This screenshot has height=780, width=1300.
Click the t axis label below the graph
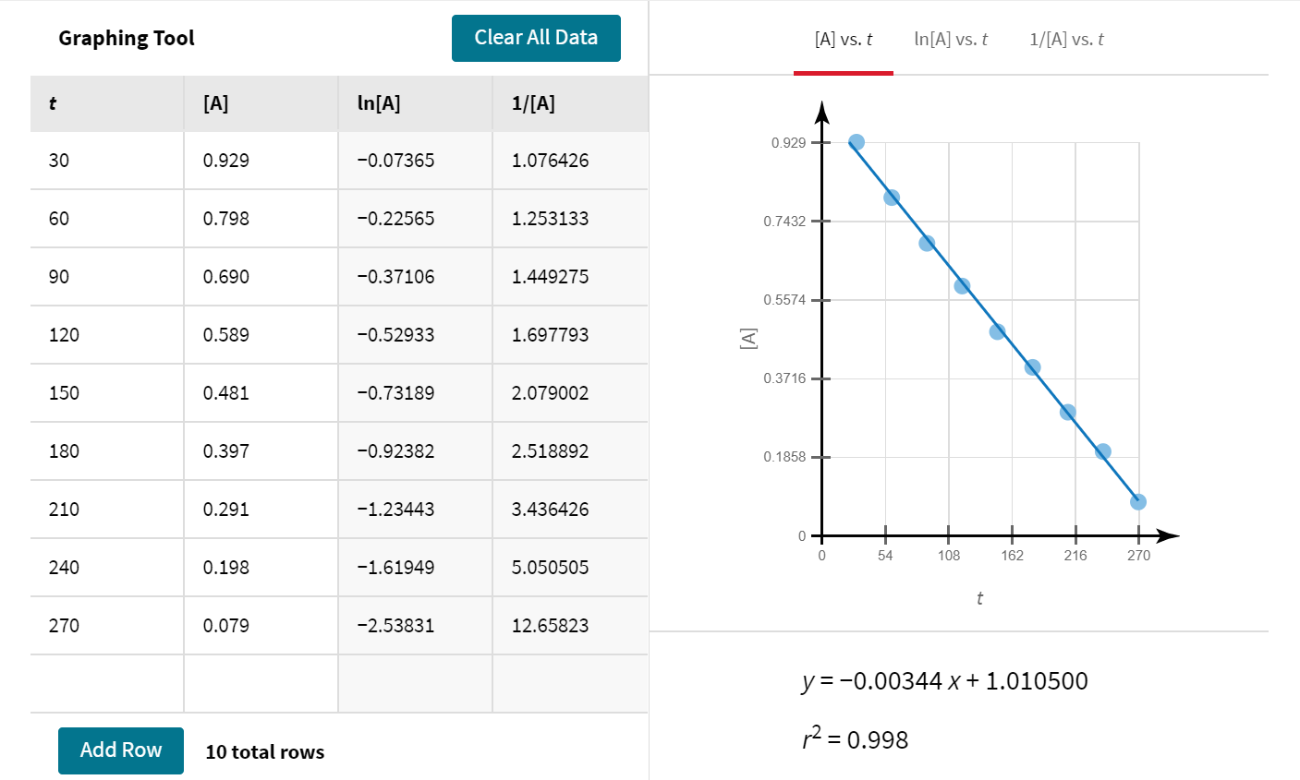(979, 598)
